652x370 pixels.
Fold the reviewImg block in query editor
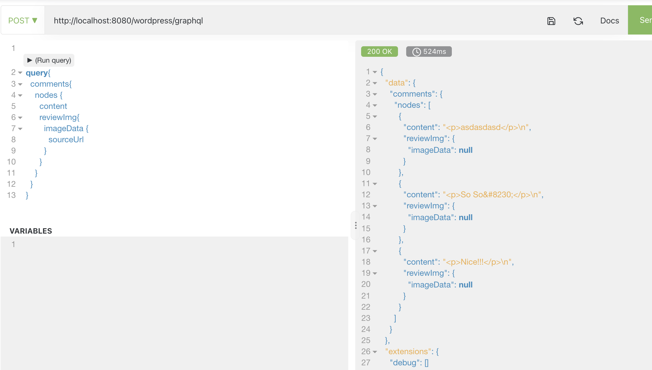[x=20, y=118]
